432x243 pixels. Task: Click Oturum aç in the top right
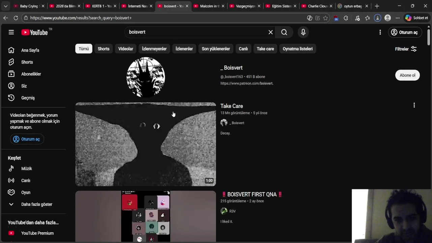click(405, 32)
